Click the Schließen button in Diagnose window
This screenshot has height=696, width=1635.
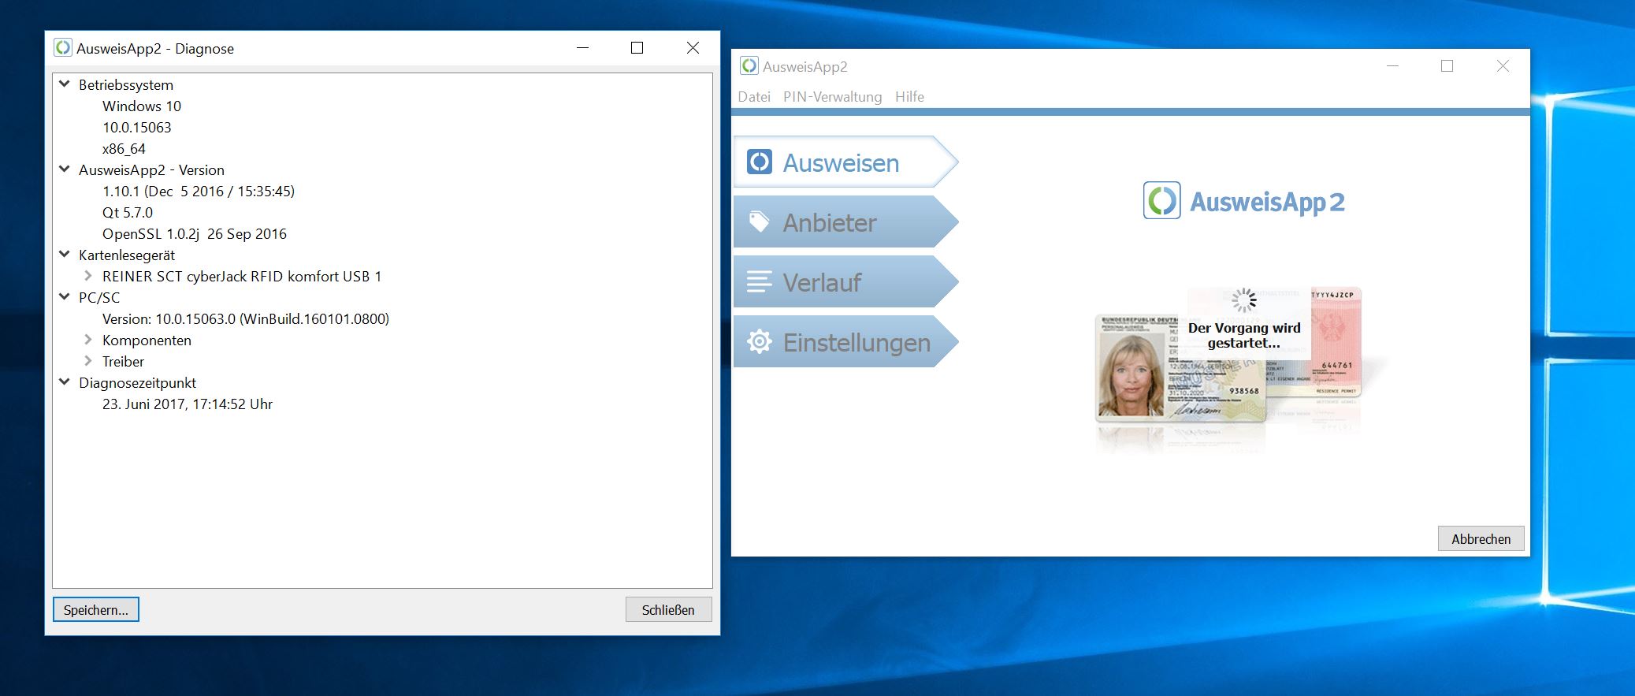pos(668,609)
